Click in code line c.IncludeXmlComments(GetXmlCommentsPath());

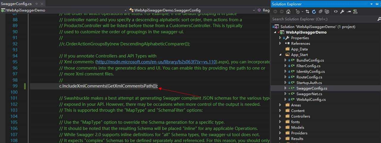pos(108,86)
